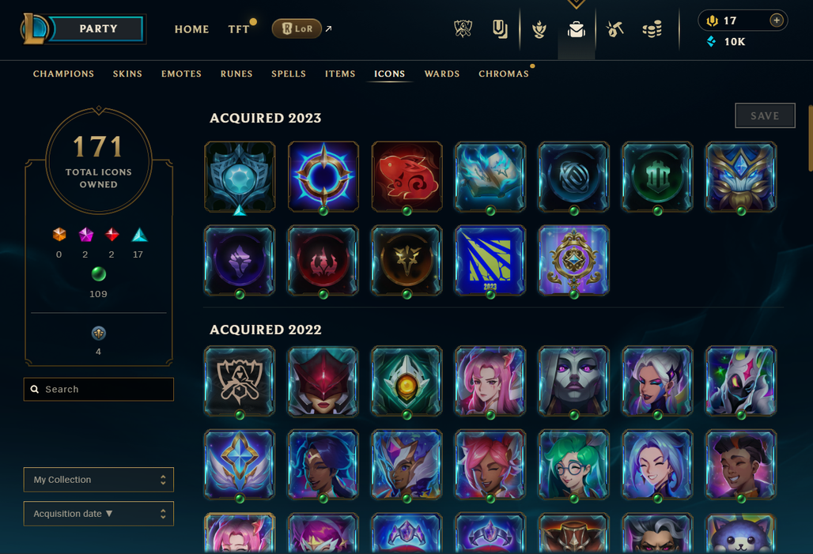Open the Acquisition date sort dropdown
The width and height of the screenshot is (813, 554).
click(x=99, y=514)
